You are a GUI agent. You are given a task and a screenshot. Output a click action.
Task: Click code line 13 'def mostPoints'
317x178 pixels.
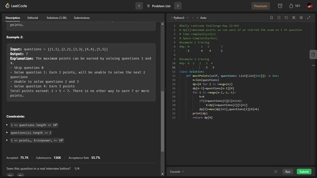pyautogui.click(x=232, y=76)
